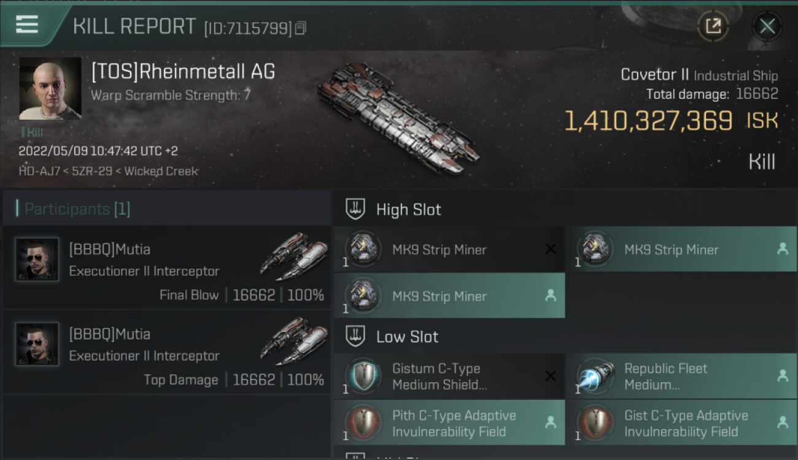798x460 pixels.
Task: Select the destroyed MK9 Strip Miner module
Action: tap(449, 250)
